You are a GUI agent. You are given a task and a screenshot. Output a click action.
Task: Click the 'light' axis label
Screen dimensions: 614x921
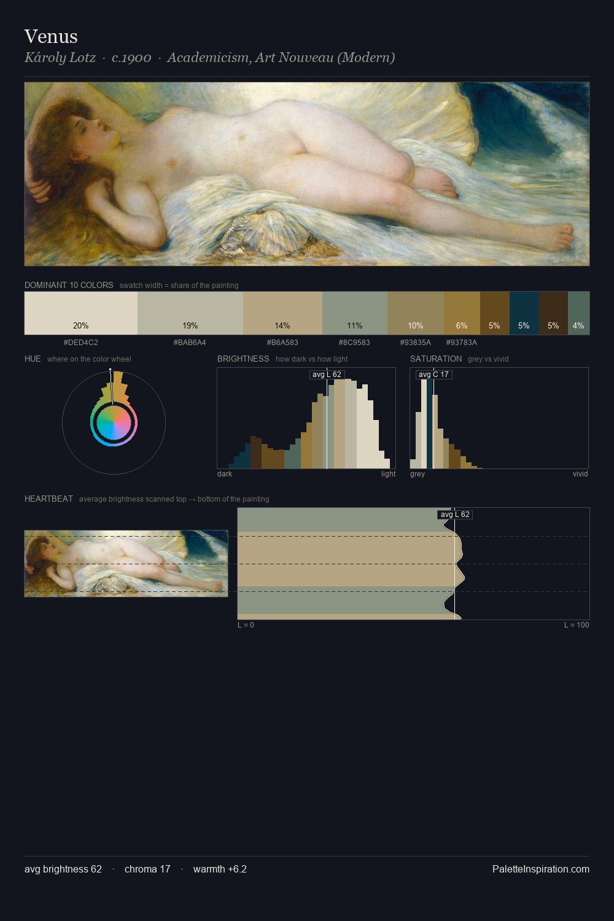tap(388, 474)
